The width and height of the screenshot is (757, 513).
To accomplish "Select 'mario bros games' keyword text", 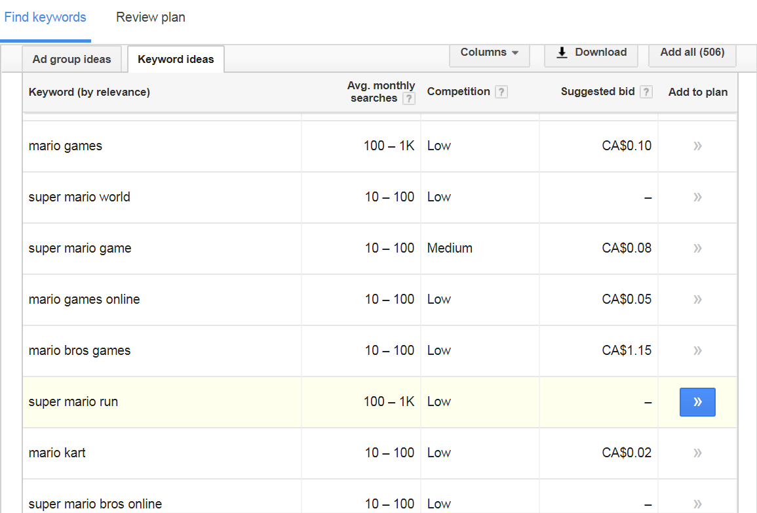I will click(x=79, y=351).
